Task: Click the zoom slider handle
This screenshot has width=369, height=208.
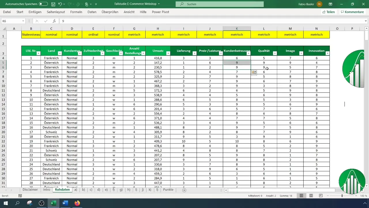Action: (342, 196)
